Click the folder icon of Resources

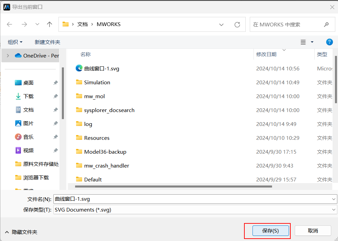[79, 137]
